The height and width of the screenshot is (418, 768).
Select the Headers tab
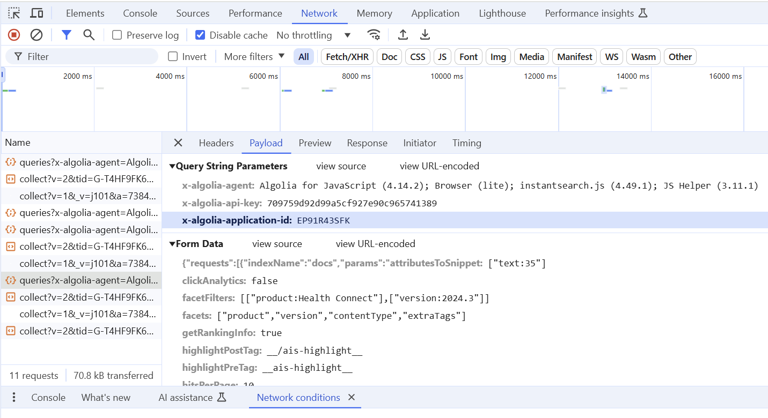click(216, 143)
